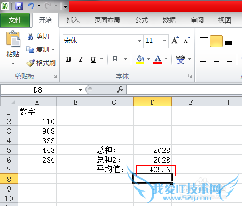This screenshot has height=206, width=242.
Task: Click the fx Insert Function button
Action: point(120,89)
